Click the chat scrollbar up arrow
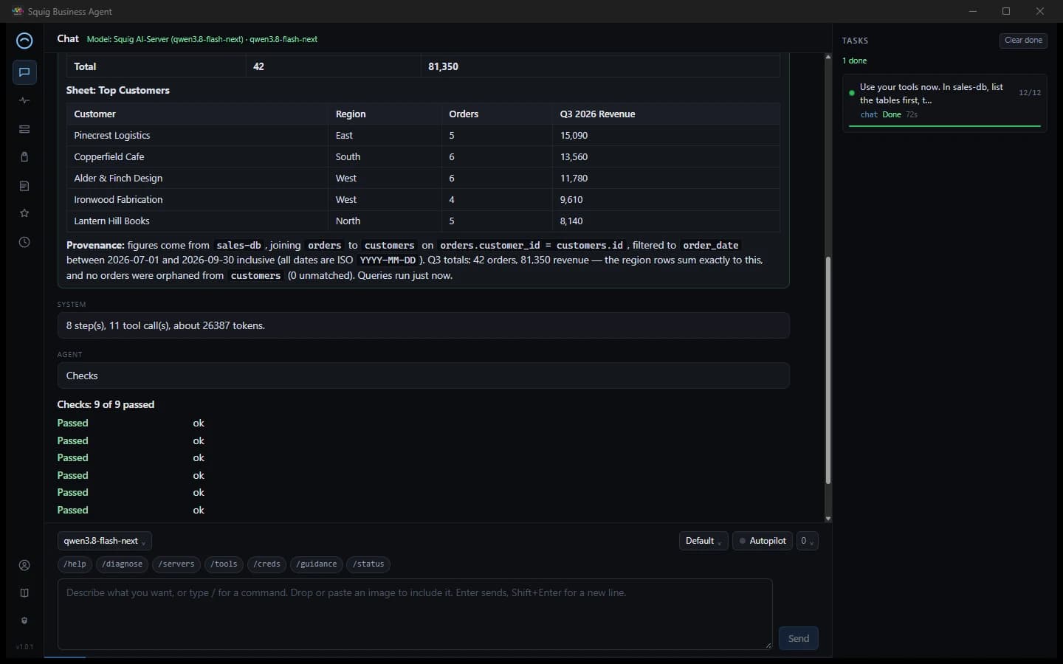This screenshot has height=664, width=1063. 828,57
